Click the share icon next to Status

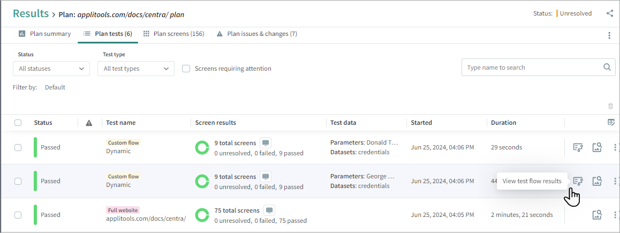point(609,13)
